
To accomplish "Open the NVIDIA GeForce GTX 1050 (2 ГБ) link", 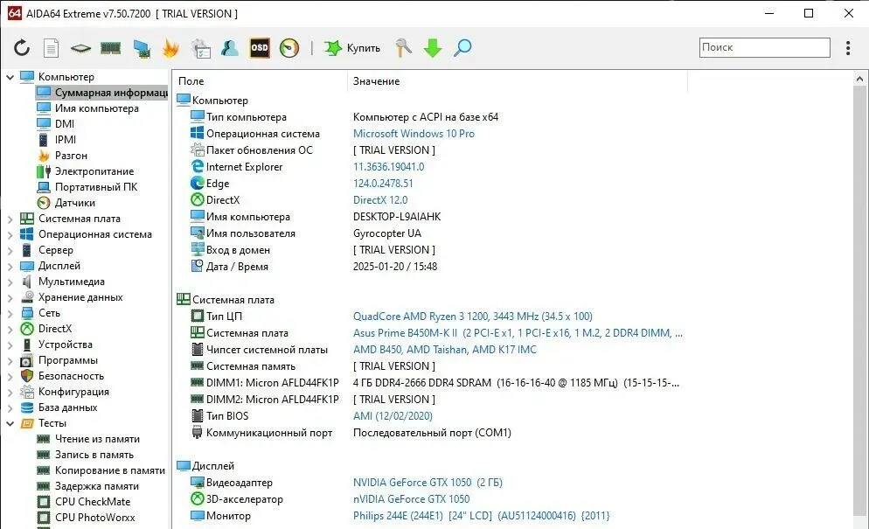I will (428, 483).
